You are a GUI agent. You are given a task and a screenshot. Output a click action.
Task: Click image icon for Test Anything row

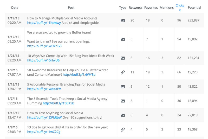122,115
